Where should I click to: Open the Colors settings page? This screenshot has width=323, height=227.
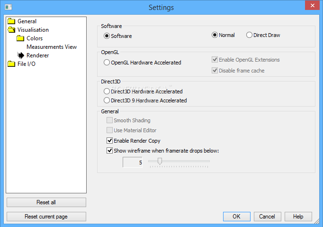[x=35, y=38]
